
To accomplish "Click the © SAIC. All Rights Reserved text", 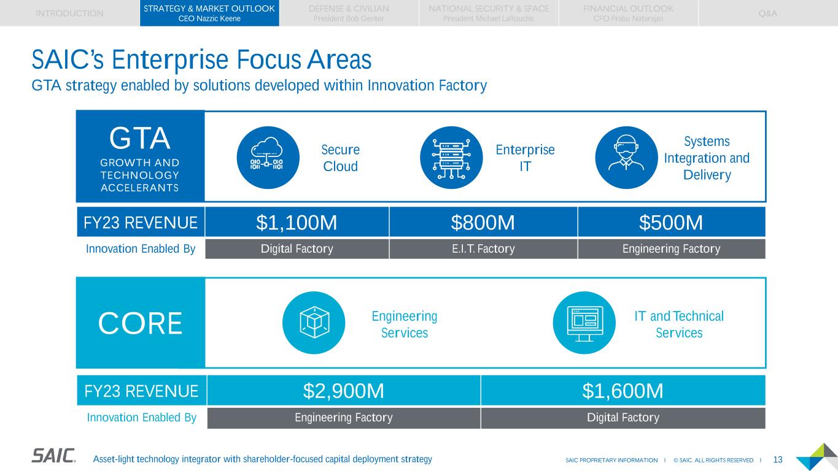I will tap(713, 461).
